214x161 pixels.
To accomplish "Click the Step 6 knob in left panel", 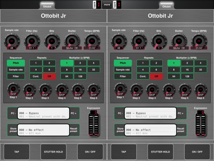I will pos(93,90).
